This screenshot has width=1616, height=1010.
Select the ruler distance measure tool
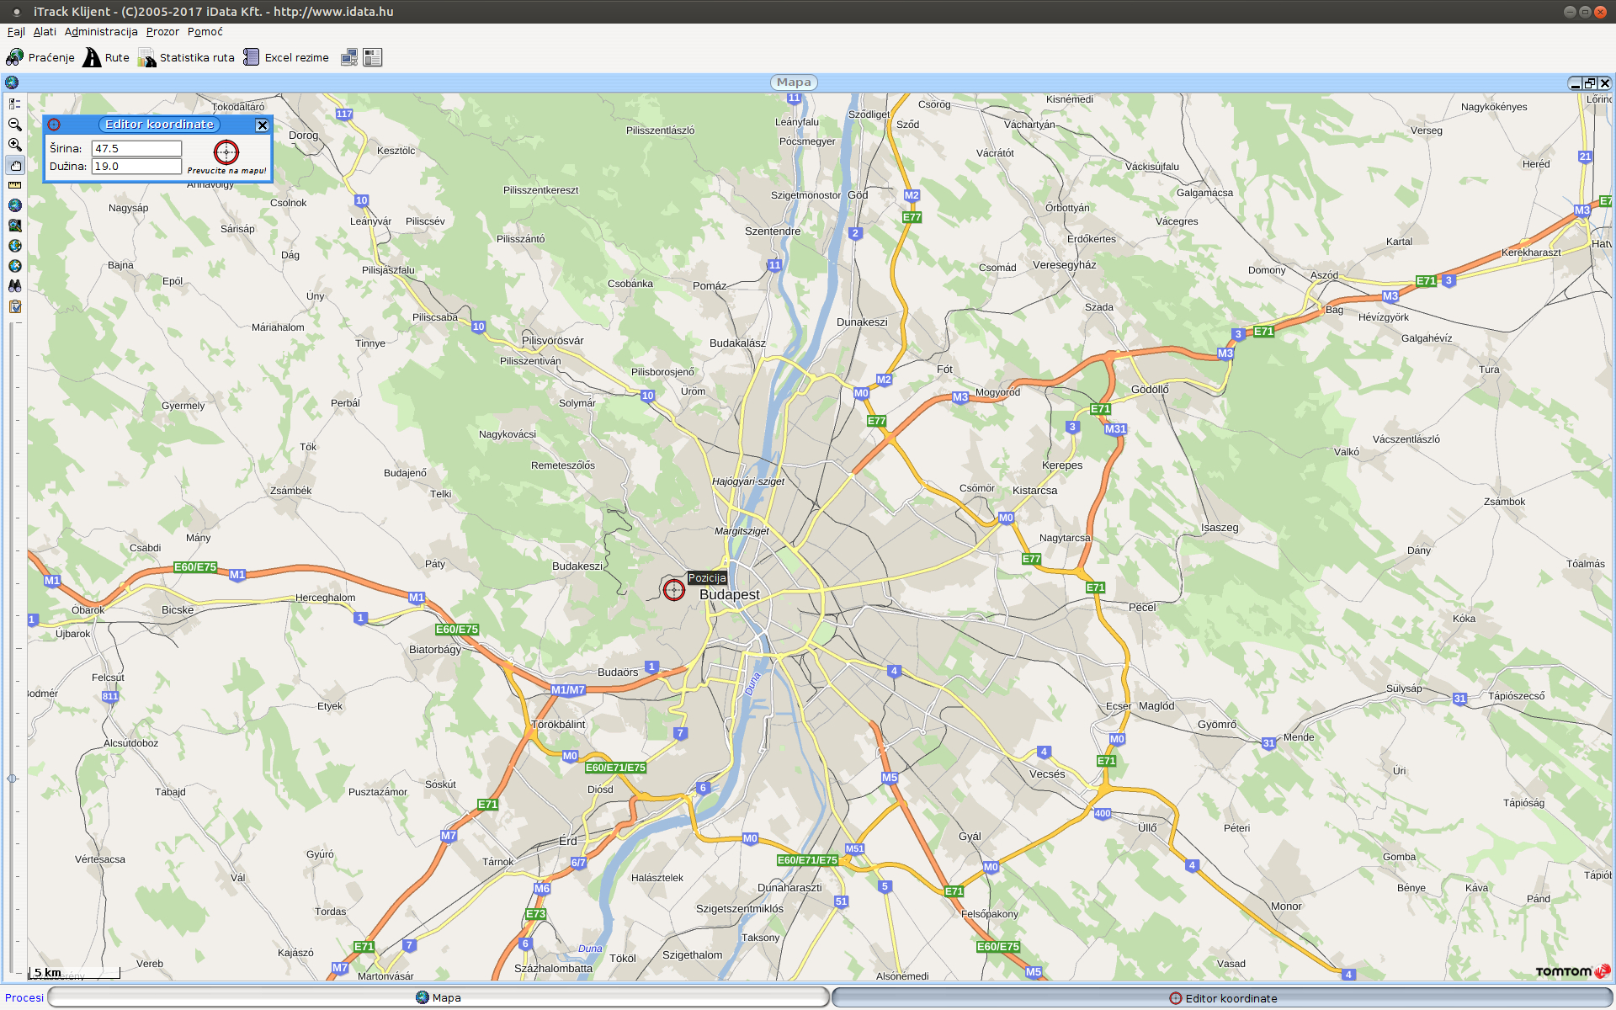[x=14, y=185]
